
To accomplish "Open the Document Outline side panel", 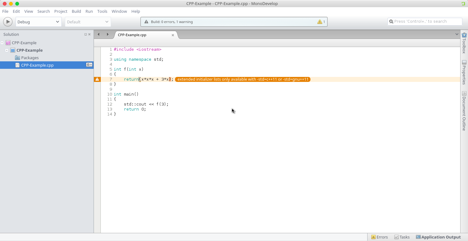I will [464, 111].
